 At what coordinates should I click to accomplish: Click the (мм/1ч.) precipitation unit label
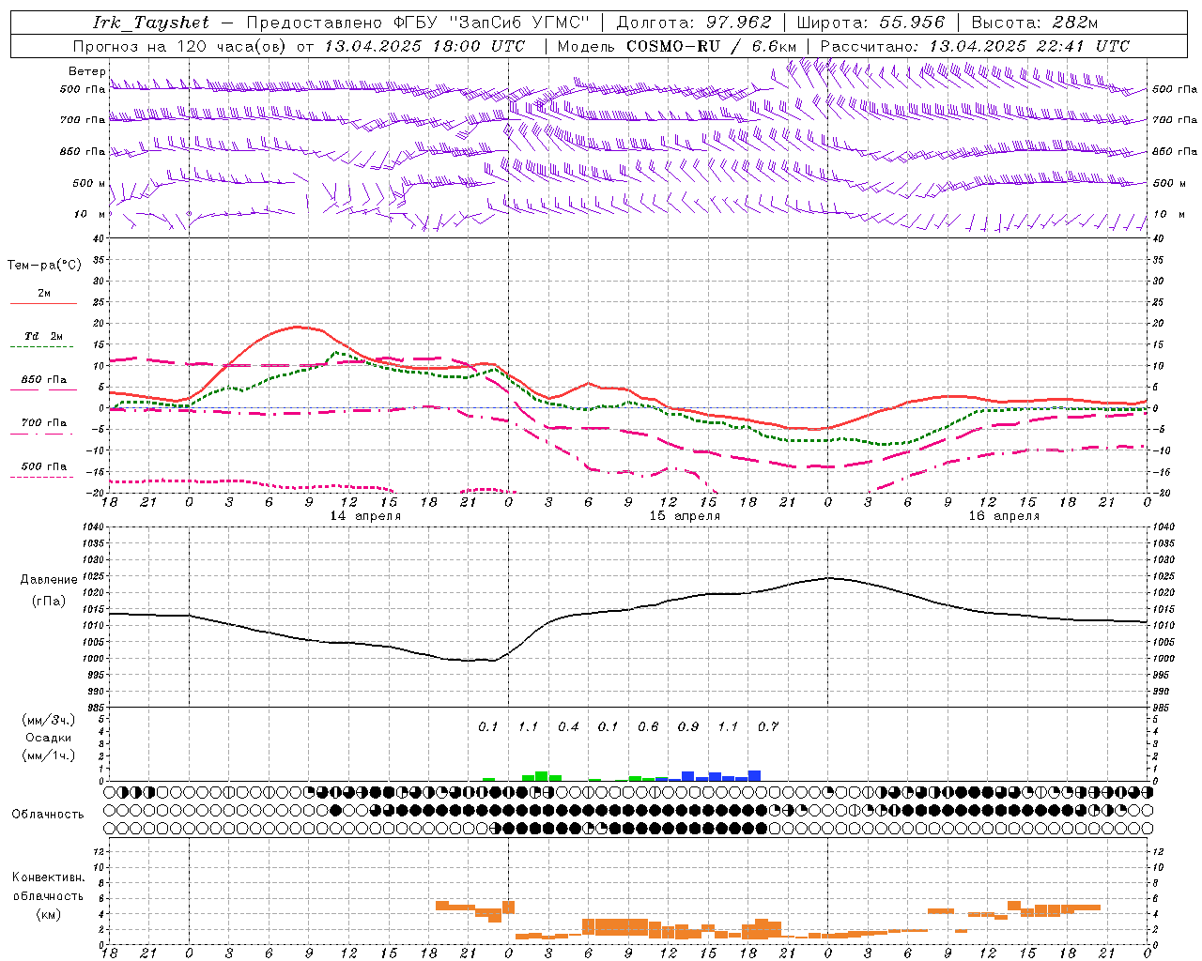click(49, 755)
